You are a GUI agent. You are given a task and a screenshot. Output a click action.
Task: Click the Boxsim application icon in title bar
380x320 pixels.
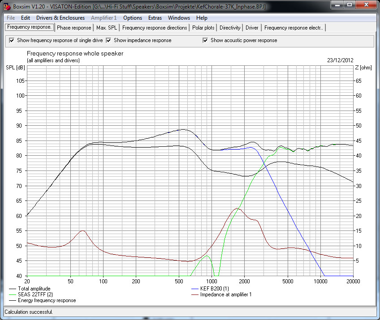click(7, 7)
